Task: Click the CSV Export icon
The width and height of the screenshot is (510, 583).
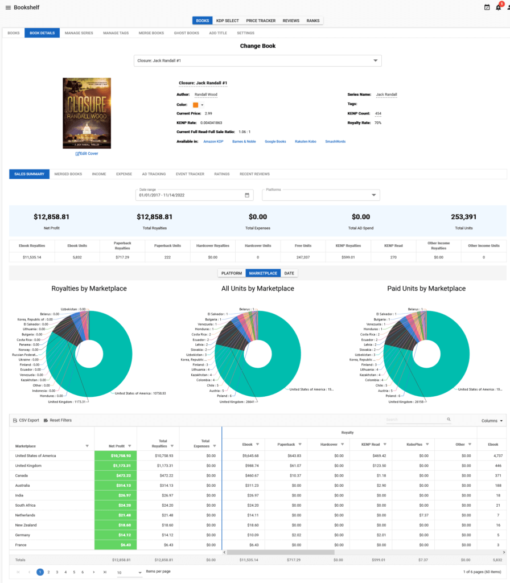Action: click(x=14, y=420)
